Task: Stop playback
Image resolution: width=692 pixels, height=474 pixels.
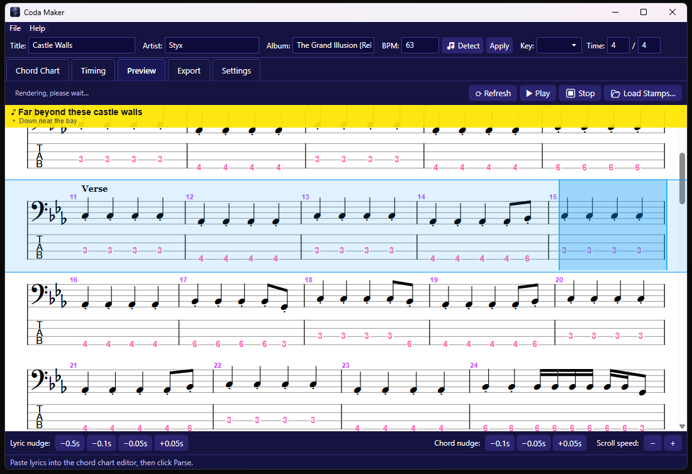Action: 580,93
